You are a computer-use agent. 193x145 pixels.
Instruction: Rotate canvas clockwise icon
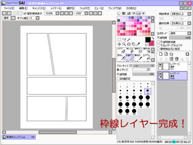95,13
